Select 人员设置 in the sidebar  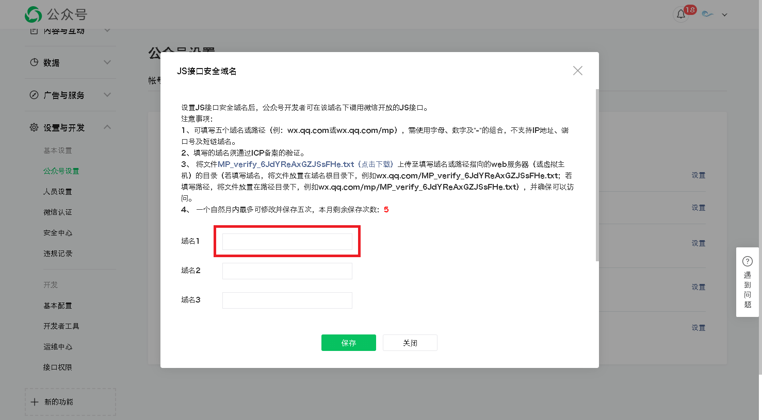point(58,192)
